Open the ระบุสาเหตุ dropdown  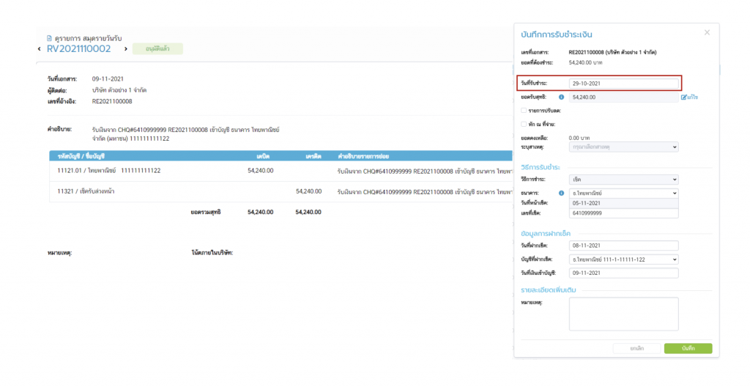623,147
